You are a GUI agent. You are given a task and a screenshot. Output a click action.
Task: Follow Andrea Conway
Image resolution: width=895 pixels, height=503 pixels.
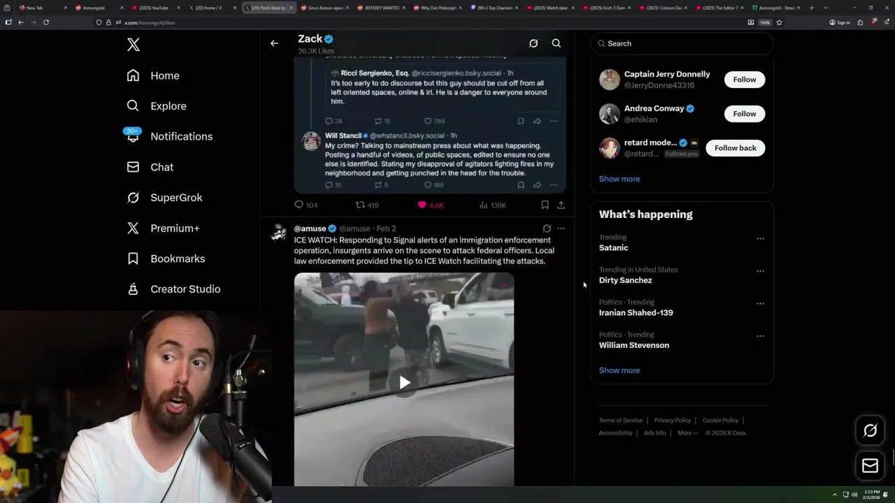coord(745,114)
